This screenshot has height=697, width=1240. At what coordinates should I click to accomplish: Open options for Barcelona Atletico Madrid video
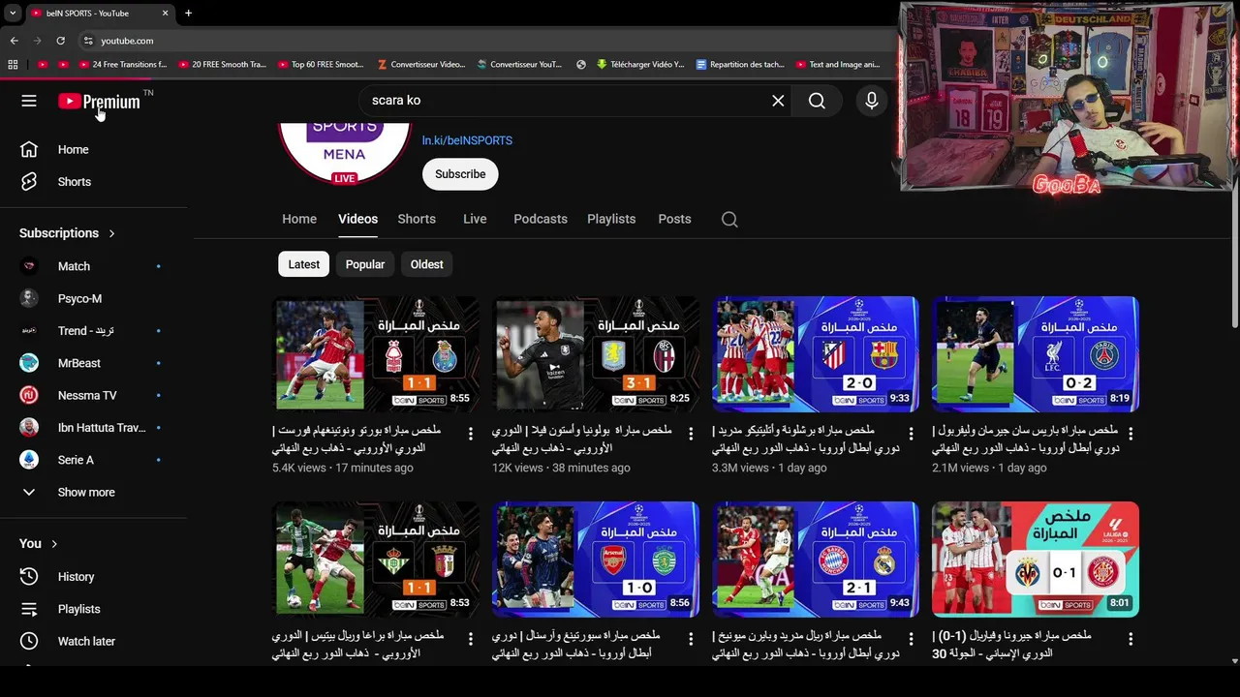911,434
